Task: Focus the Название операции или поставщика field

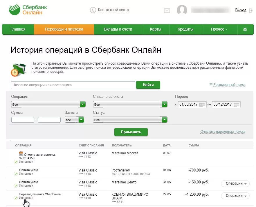Action: point(73,85)
